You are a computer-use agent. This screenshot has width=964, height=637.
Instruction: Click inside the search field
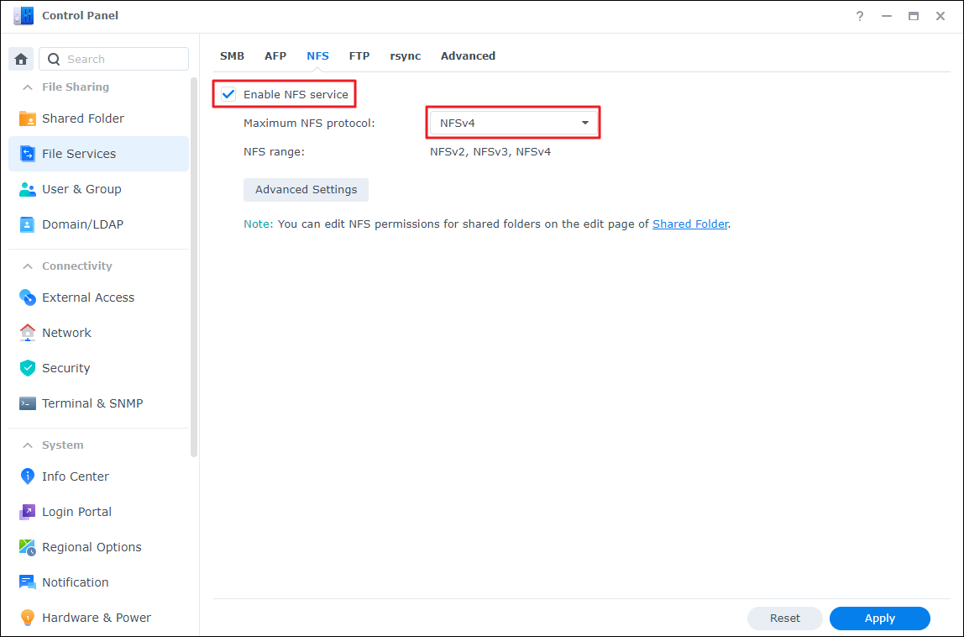tap(118, 58)
